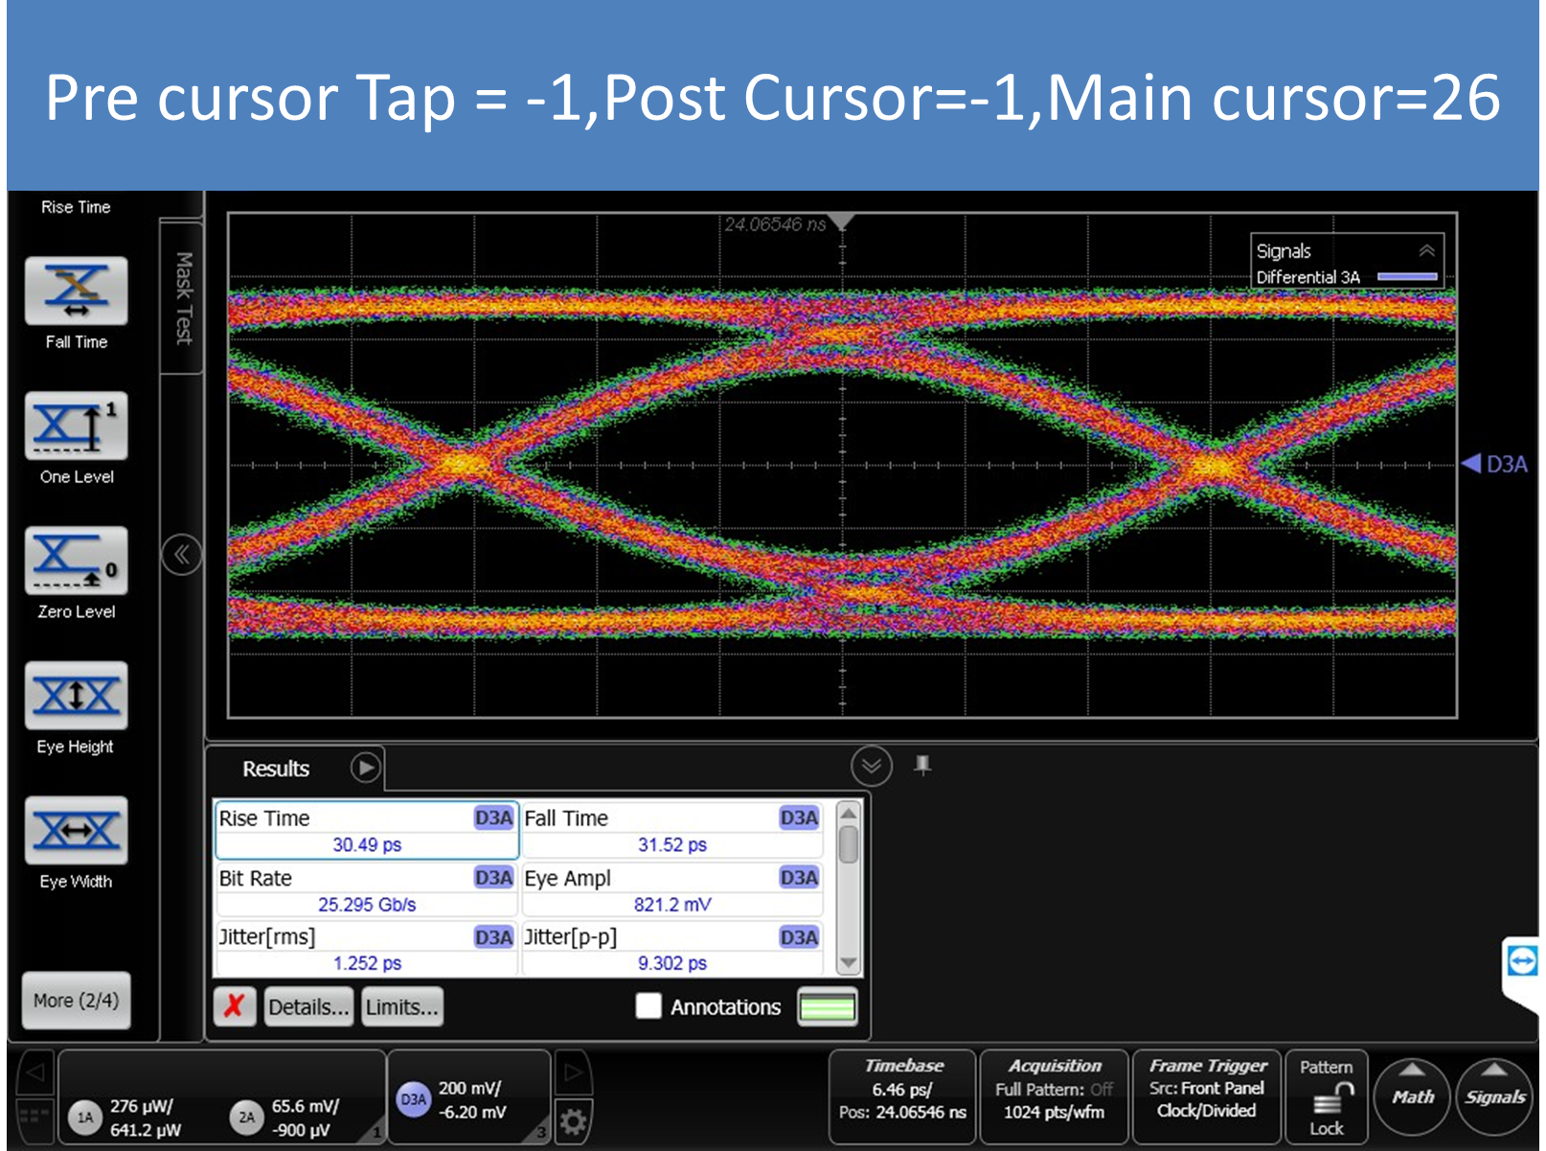Open the channel settings gear icon
Image resolution: width=1546 pixels, height=1151 pixels.
[x=573, y=1121]
